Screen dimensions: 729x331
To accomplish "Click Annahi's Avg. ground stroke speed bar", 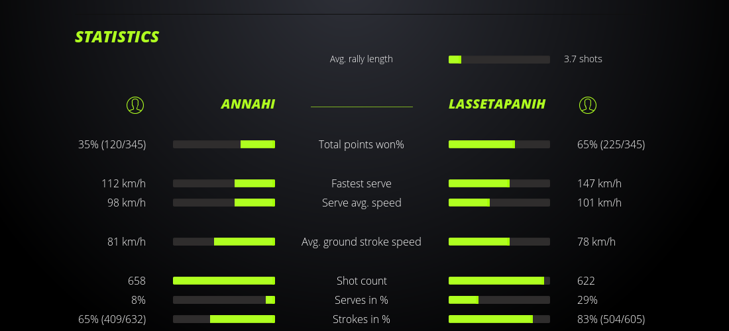I will pos(224,242).
